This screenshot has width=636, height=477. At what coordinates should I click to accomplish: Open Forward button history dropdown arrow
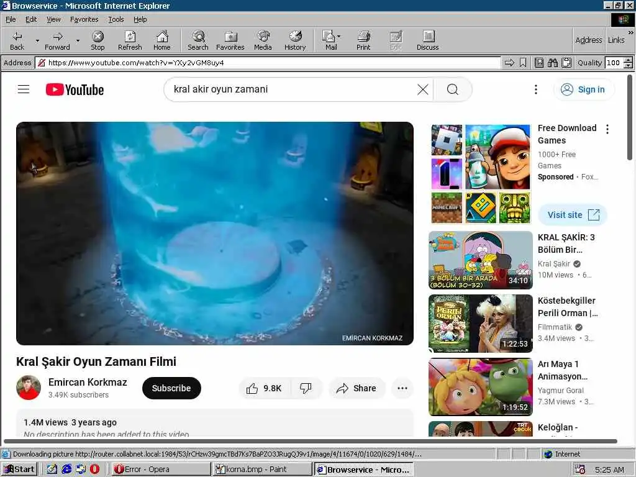[x=78, y=40]
